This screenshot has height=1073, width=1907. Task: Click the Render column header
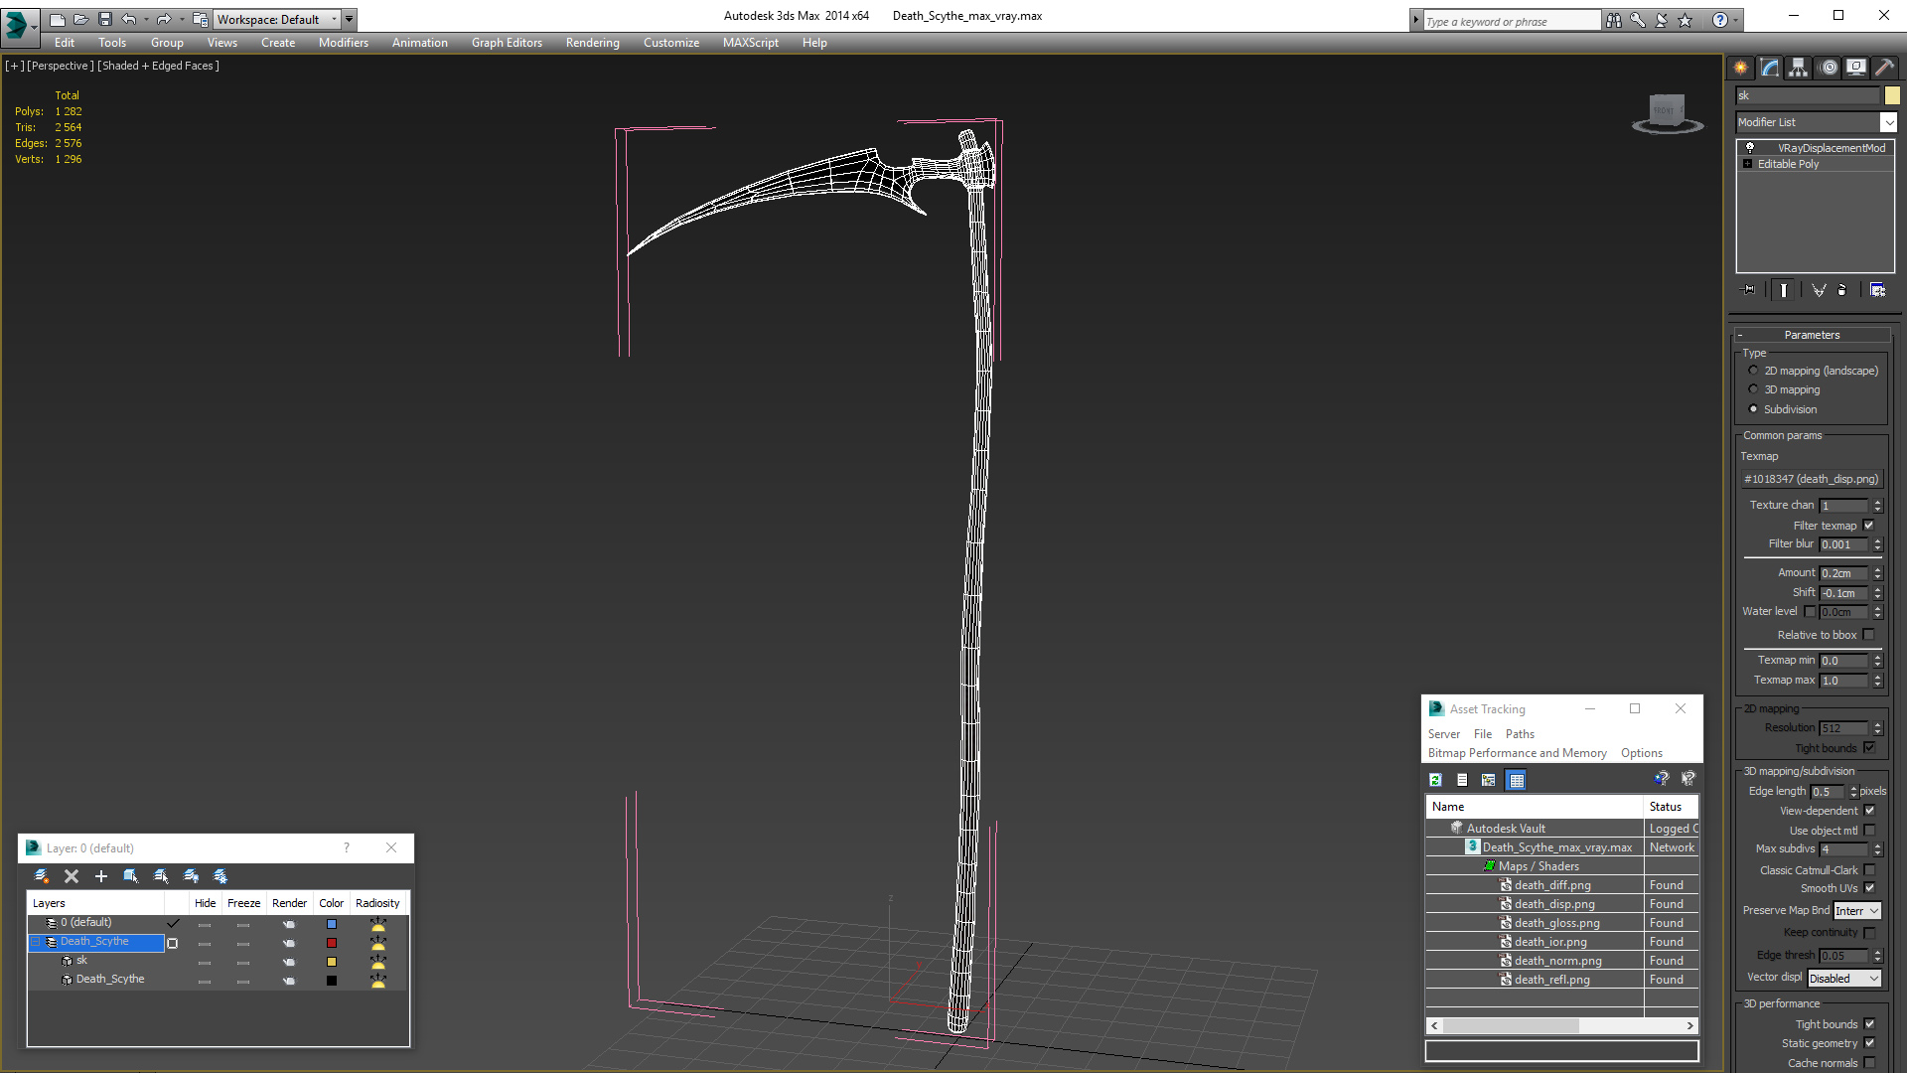pos(289,903)
